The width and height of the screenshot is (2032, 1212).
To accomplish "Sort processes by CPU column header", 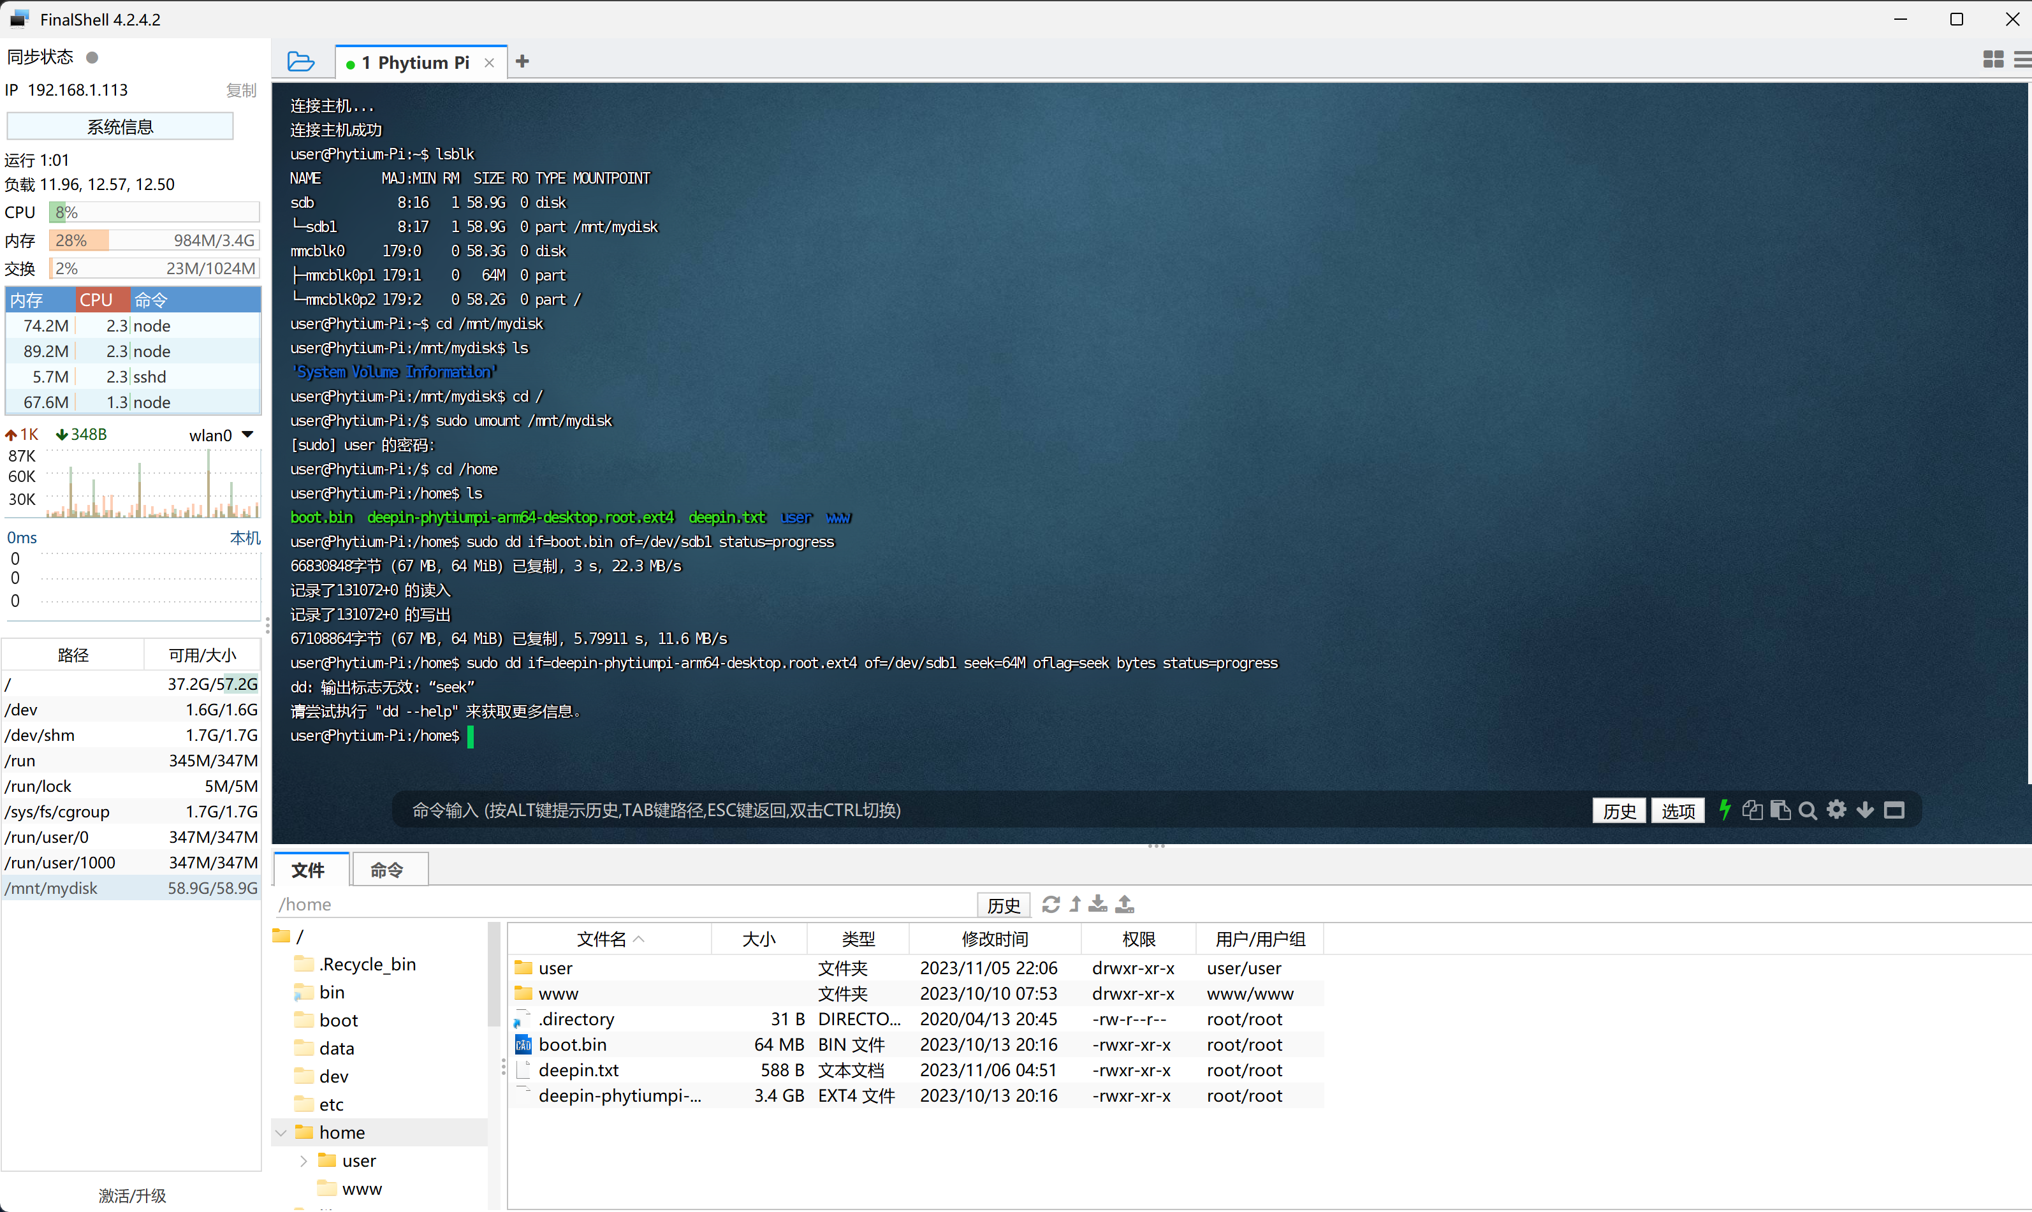I will [x=96, y=300].
